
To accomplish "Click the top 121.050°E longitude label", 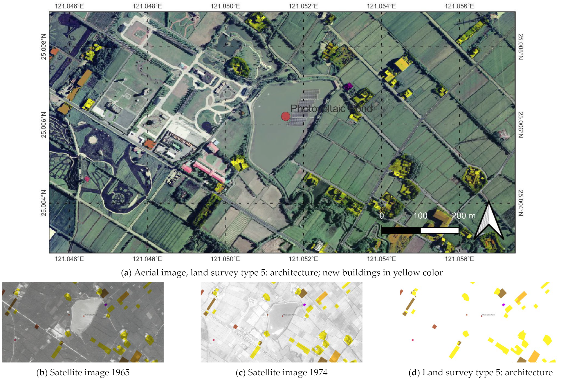I will tap(225, 6).
